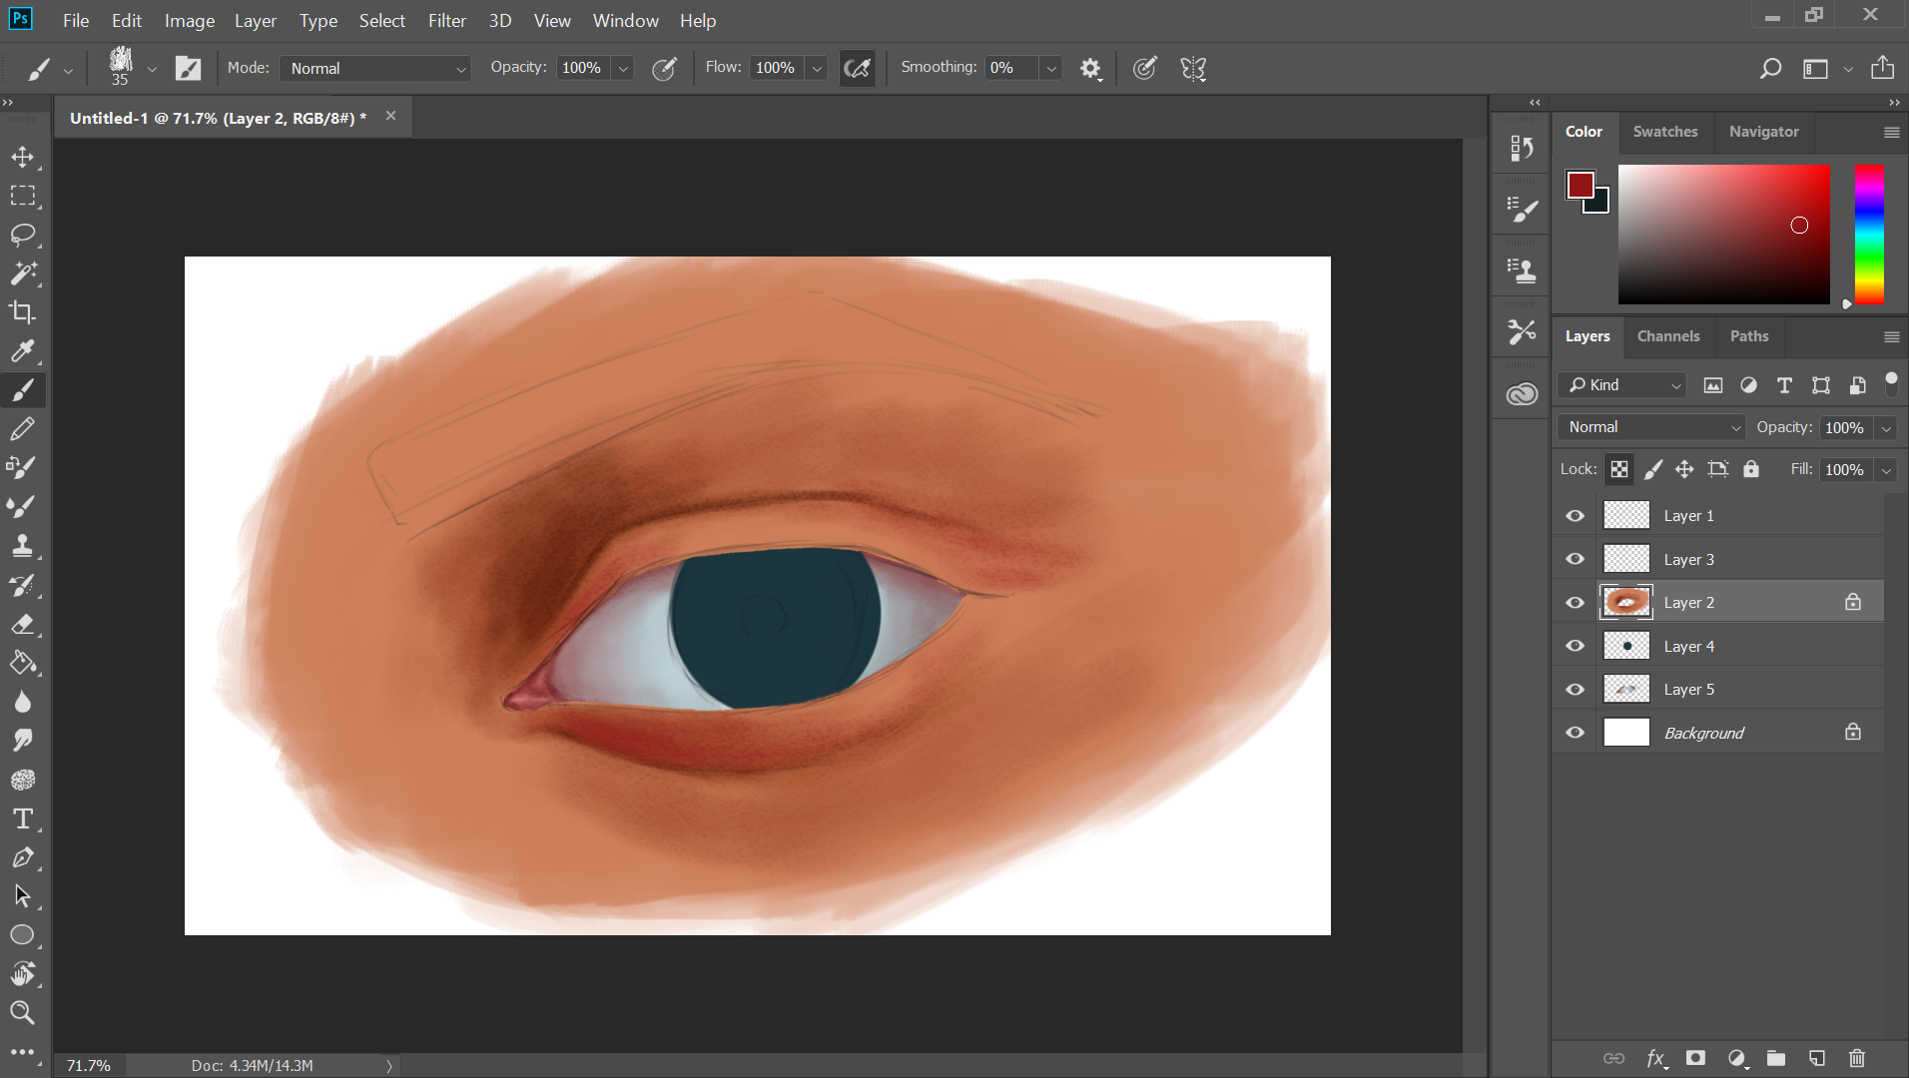Select the Pen tool
The height and width of the screenshot is (1078, 1909).
(x=23, y=857)
